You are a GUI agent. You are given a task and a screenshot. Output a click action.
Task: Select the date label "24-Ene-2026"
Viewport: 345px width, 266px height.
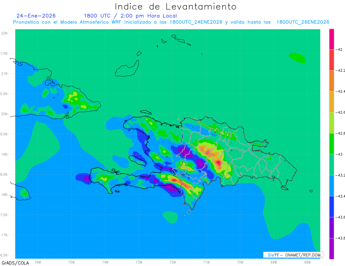tap(36, 16)
